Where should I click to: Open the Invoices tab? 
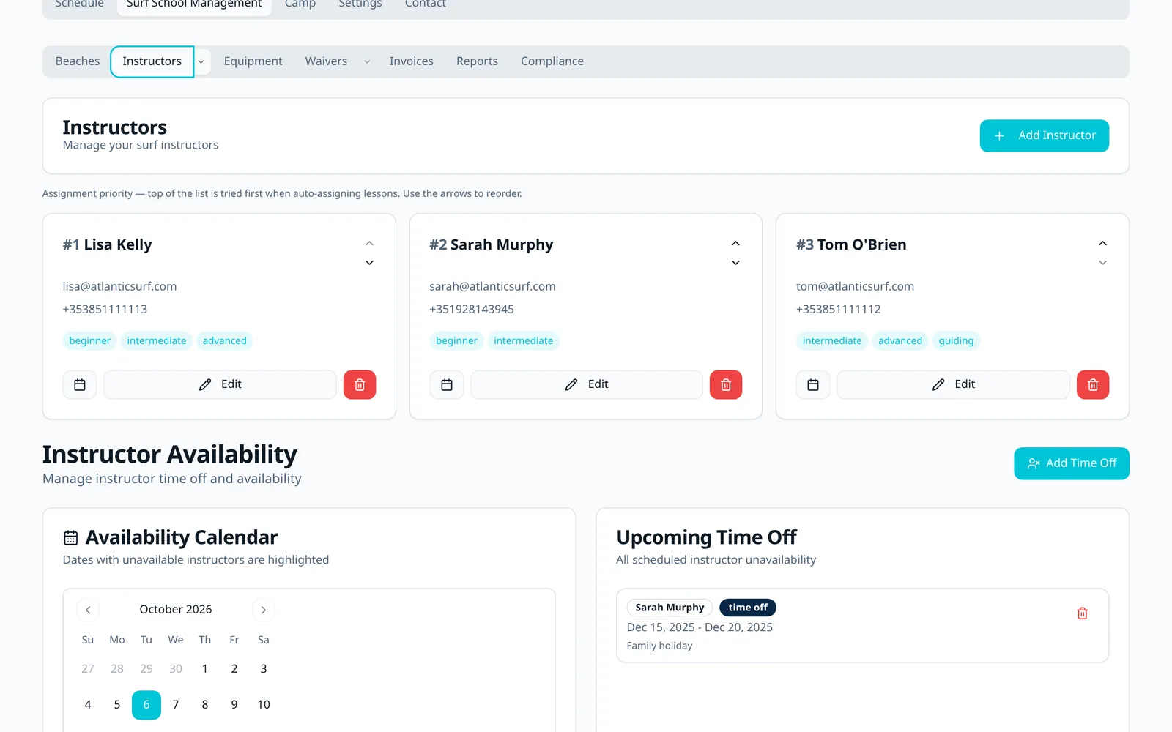click(412, 61)
